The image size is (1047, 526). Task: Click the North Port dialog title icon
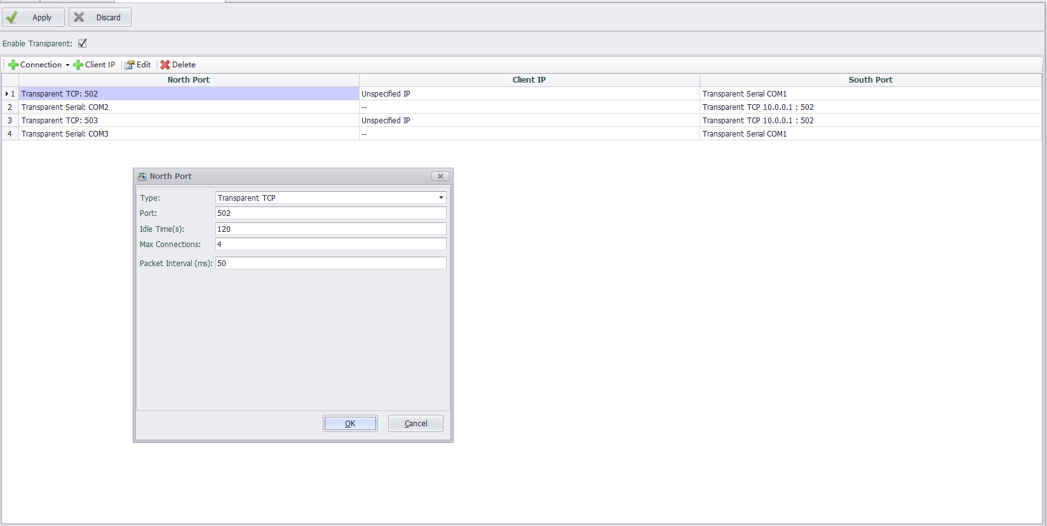pyautogui.click(x=142, y=177)
